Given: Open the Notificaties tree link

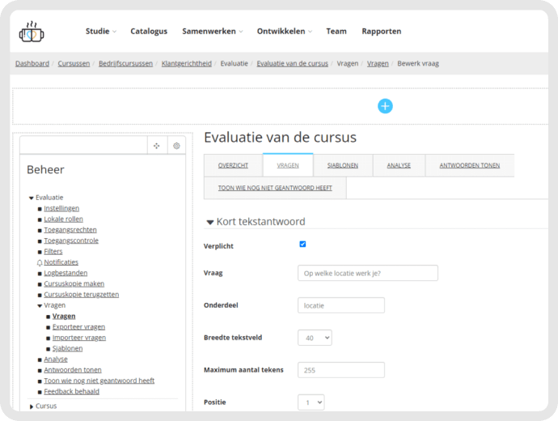Looking at the screenshot, I should click(61, 262).
